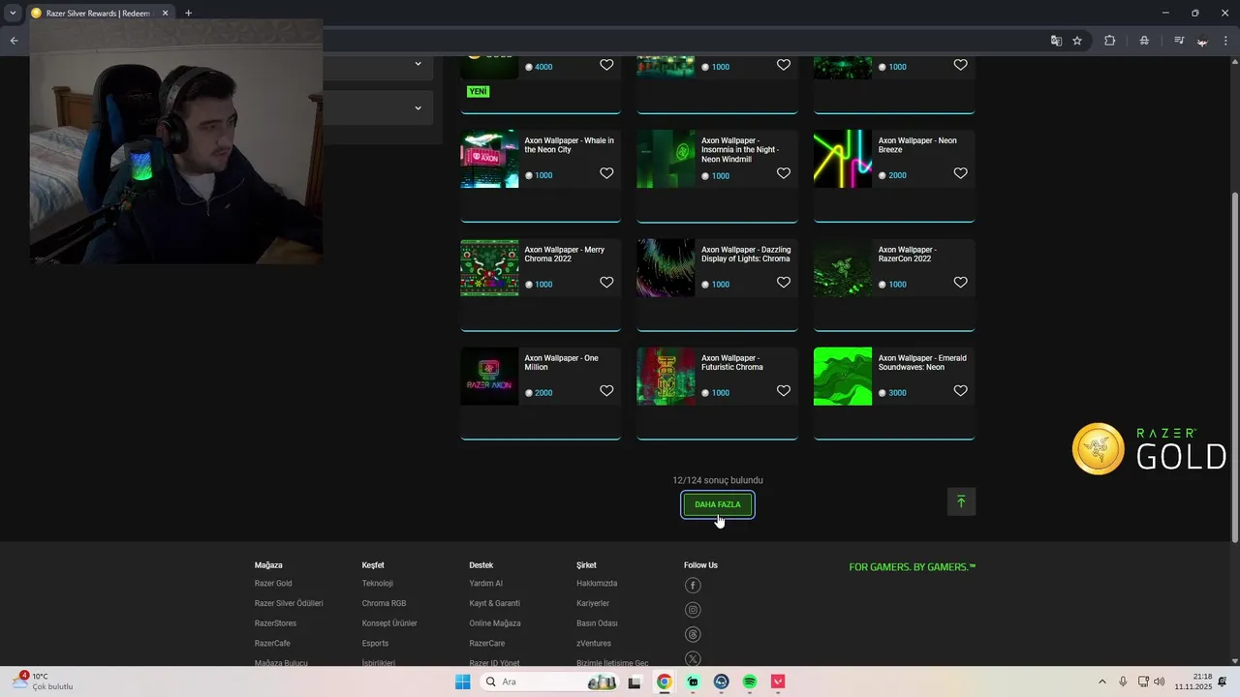Open the RazerCafe footer link
Image resolution: width=1240 pixels, height=697 pixels.
click(x=272, y=644)
